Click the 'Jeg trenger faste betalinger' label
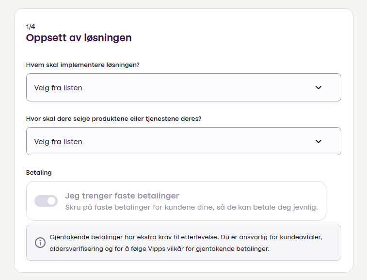Screen dimensions: 367x280 coord(122,196)
